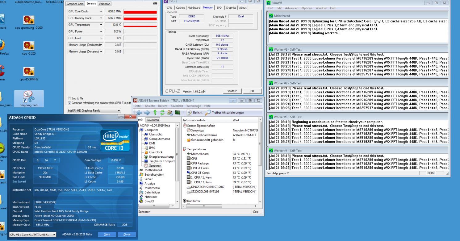The height and width of the screenshot is (241, 460).
Task: Open the Advanced menu in Prime95
Action: point(291,8)
